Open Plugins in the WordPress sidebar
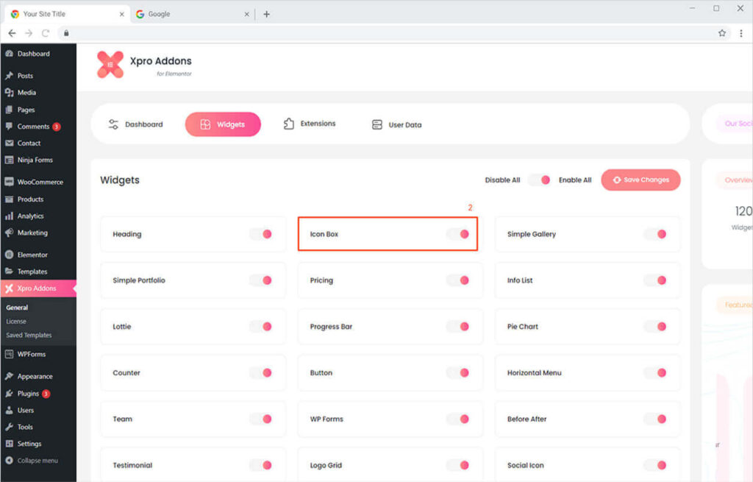This screenshot has width=753, height=482. 28,394
